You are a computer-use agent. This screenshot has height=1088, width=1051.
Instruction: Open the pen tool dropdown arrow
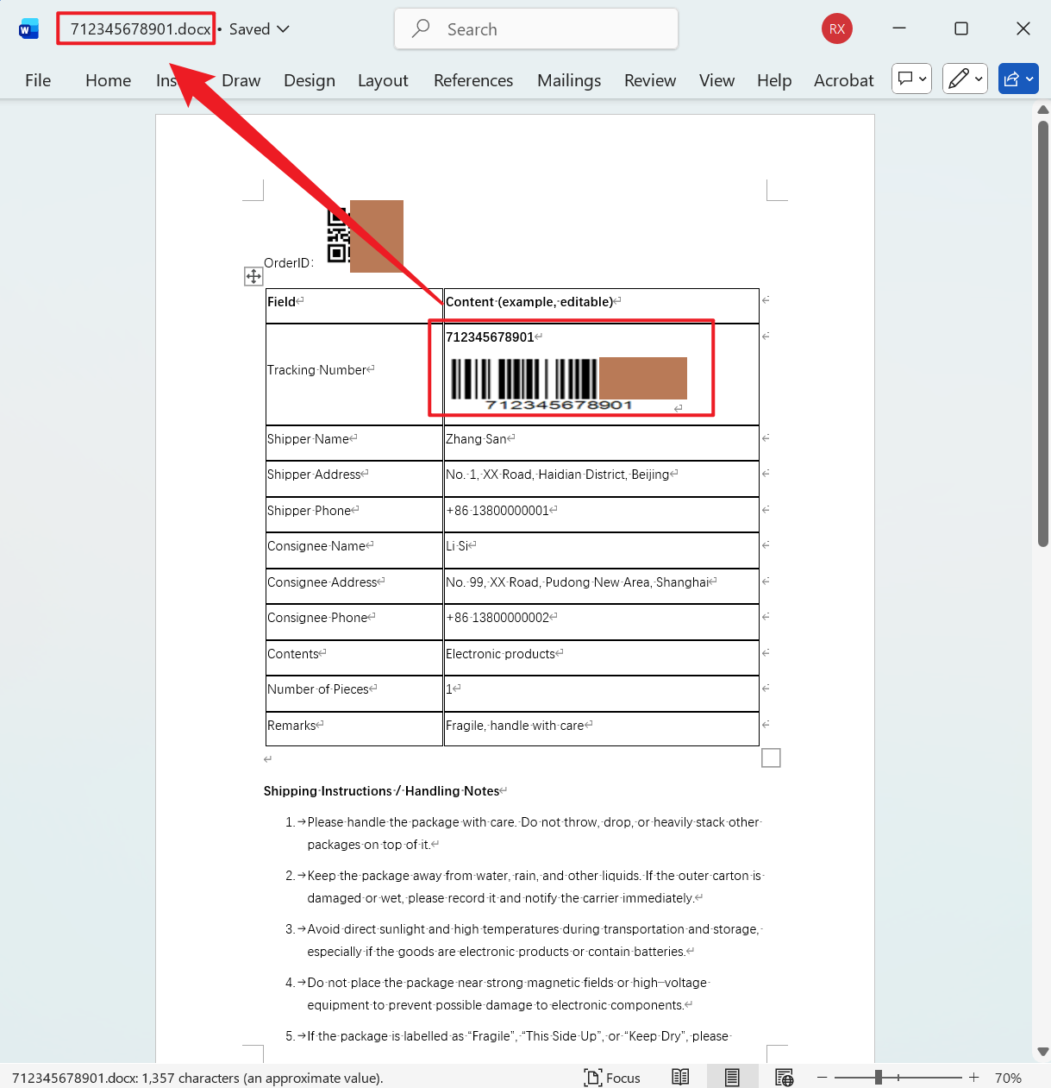(x=978, y=79)
